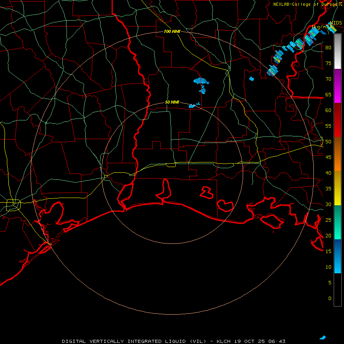Click the 35 value on the color scale
Image resolution: width=344 pixels, height=344 pixels.
pyautogui.click(x=328, y=189)
